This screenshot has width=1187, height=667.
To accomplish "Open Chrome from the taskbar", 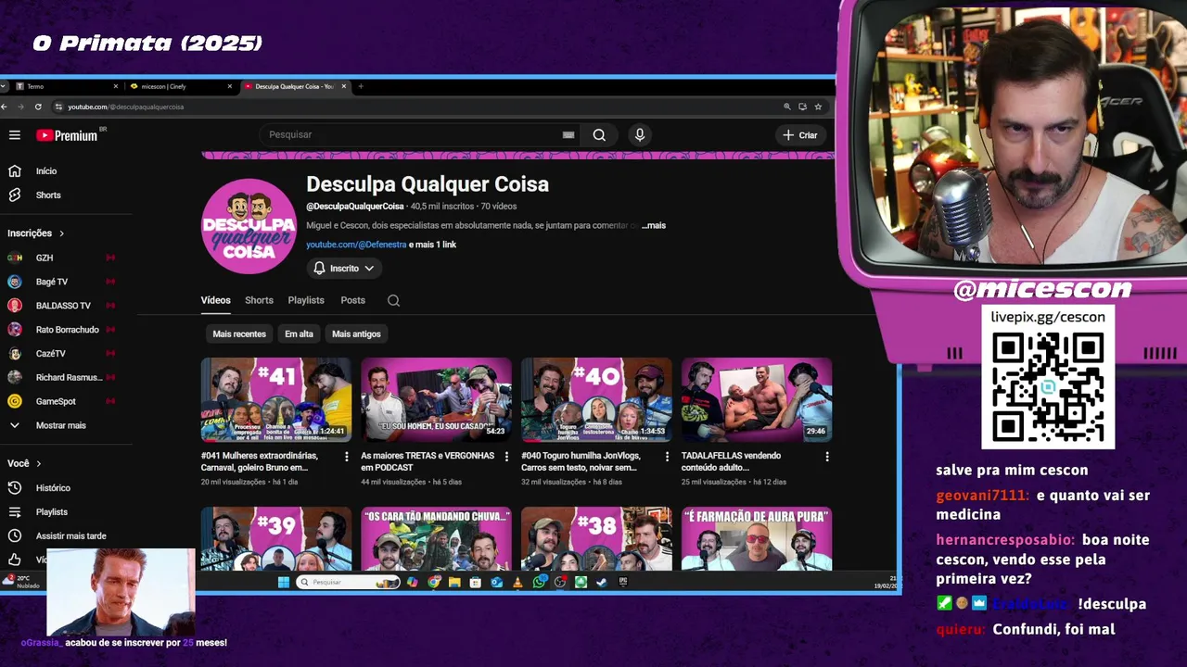I will (434, 583).
